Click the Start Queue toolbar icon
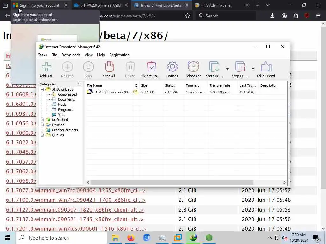The height and width of the screenshot is (244, 326). coord(215,70)
